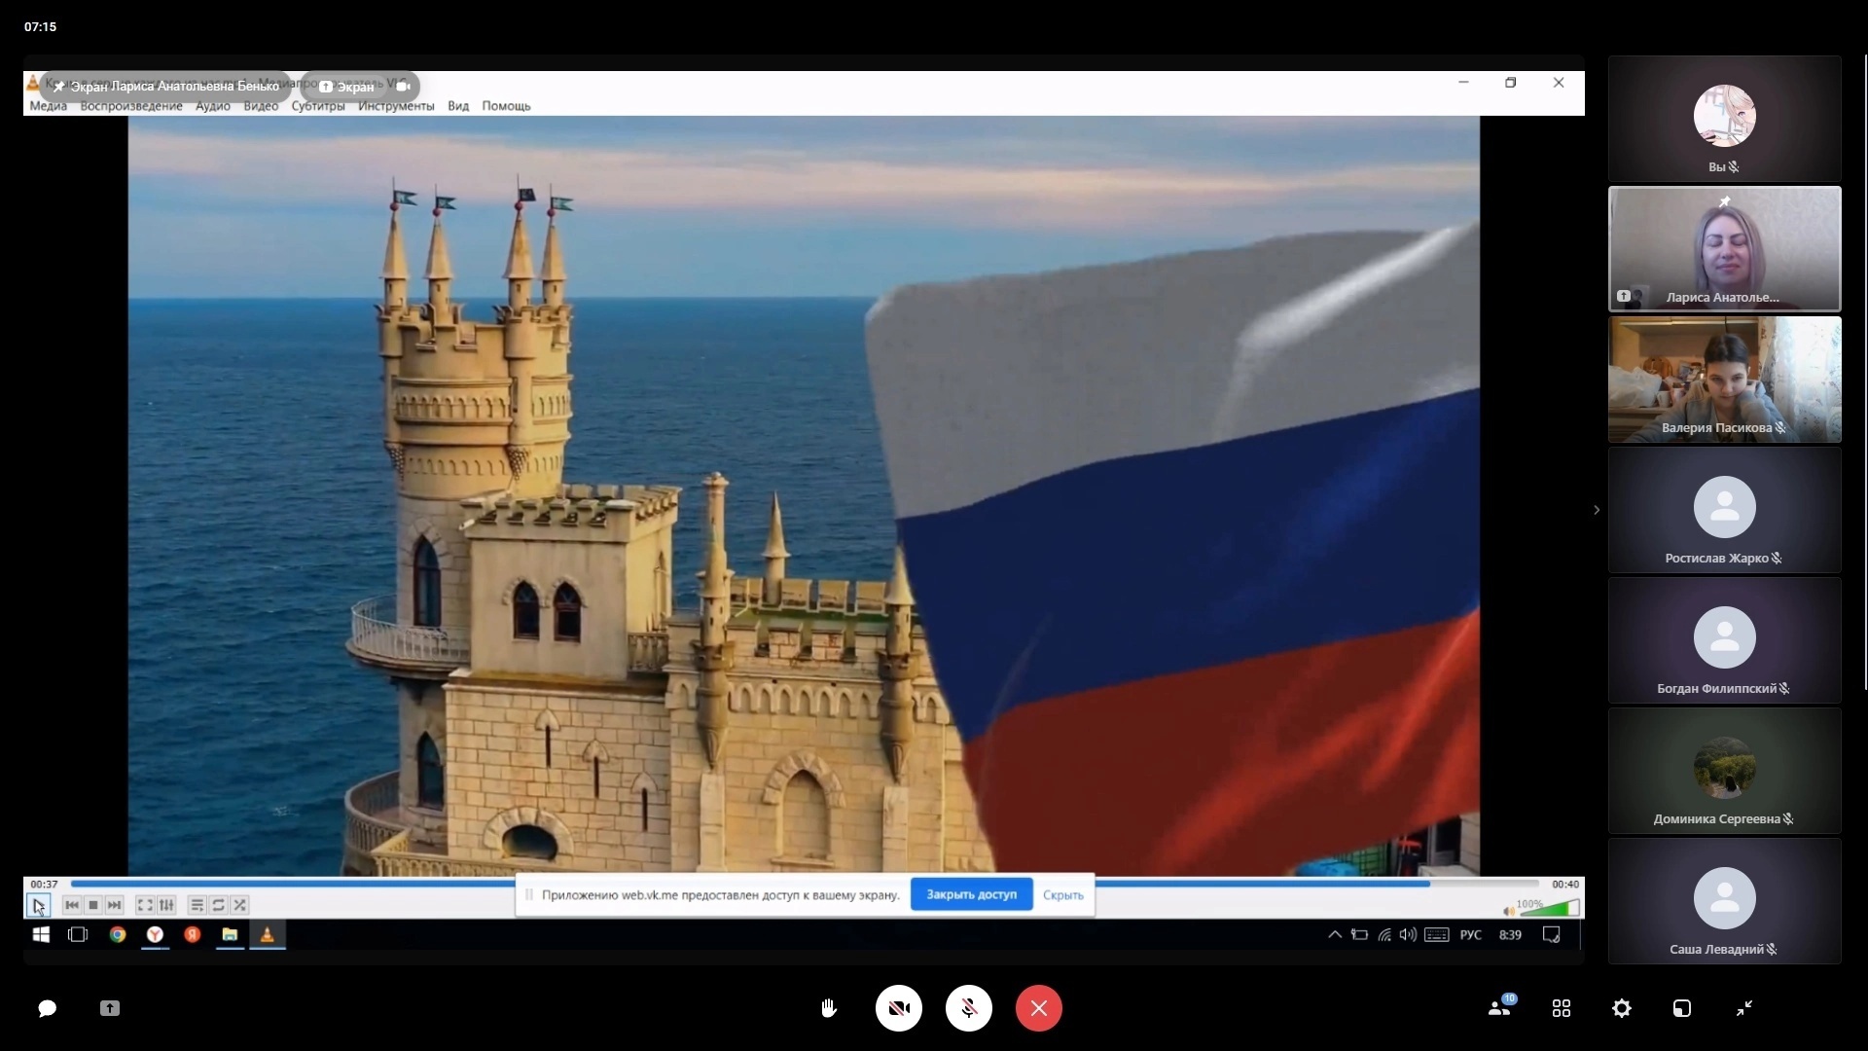Image resolution: width=1868 pixels, height=1051 pixels.
Task: Select Богдан Филиппский participant tile
Action: [1725, 640]
